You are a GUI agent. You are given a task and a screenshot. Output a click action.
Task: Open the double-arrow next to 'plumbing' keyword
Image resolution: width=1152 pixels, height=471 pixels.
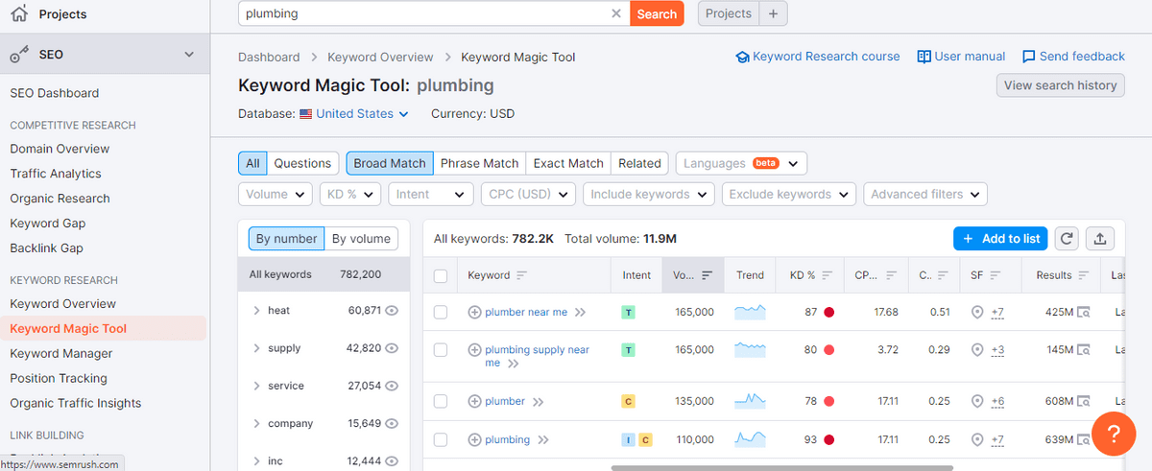pos(543,440)
